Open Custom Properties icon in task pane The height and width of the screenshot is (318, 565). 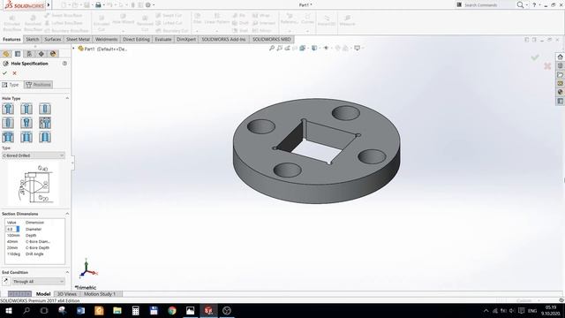(560, 101)
